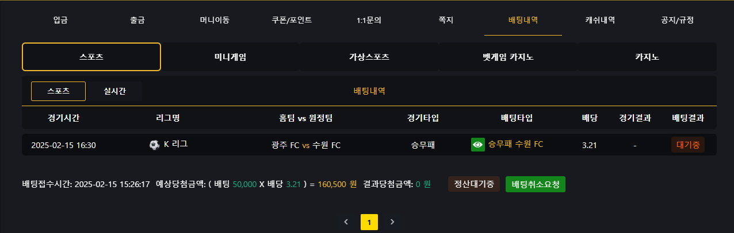Switch to the 머니이동 tab
This screenshot has width=734, height=233.
click(x=215, y=20)
